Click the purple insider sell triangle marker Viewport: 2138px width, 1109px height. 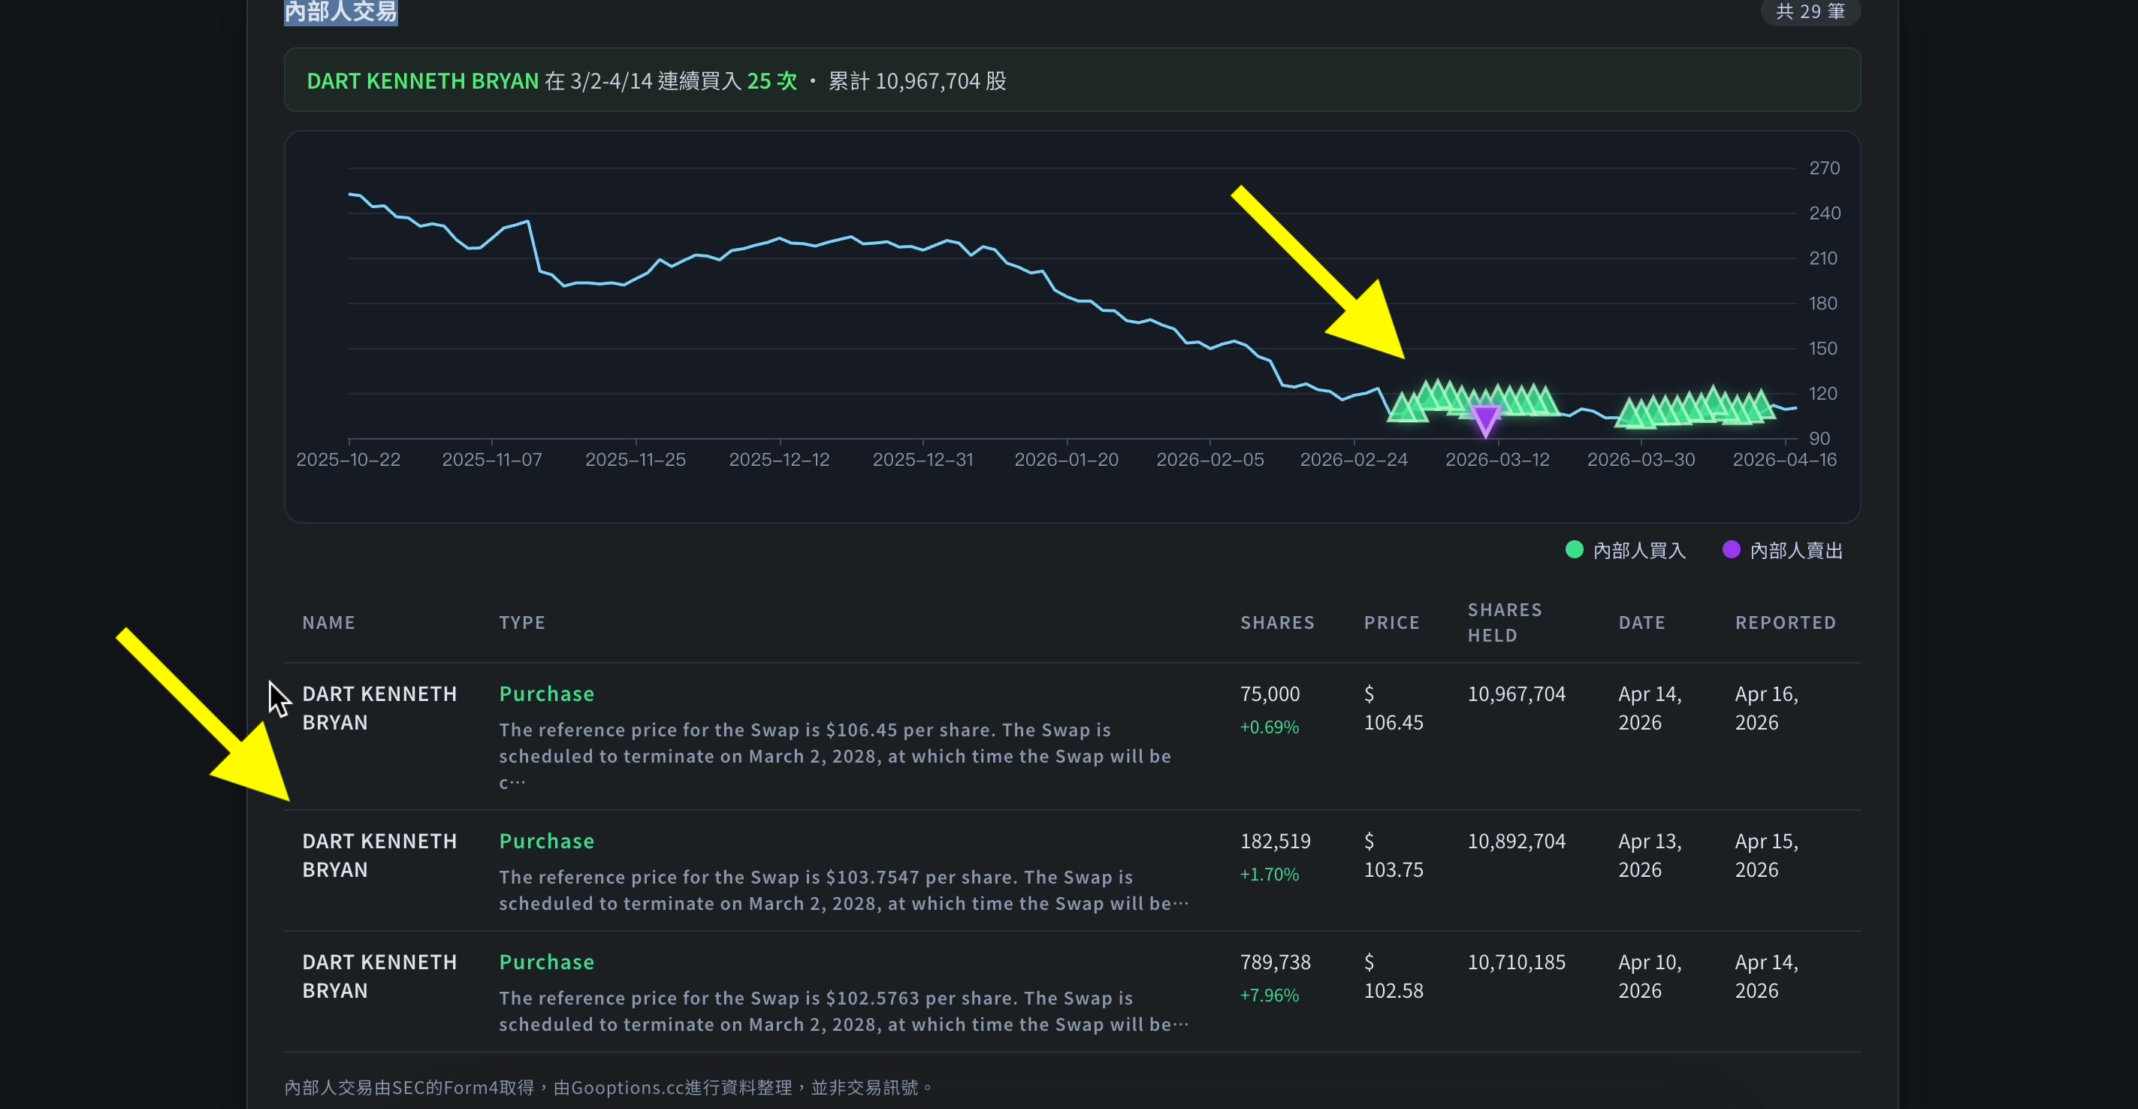[1486, 421]
